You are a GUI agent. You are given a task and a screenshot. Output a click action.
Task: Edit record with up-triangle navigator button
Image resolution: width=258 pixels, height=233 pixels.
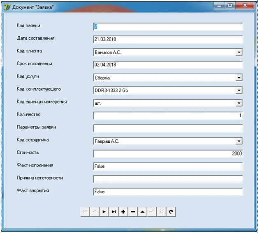coord(142,212)
